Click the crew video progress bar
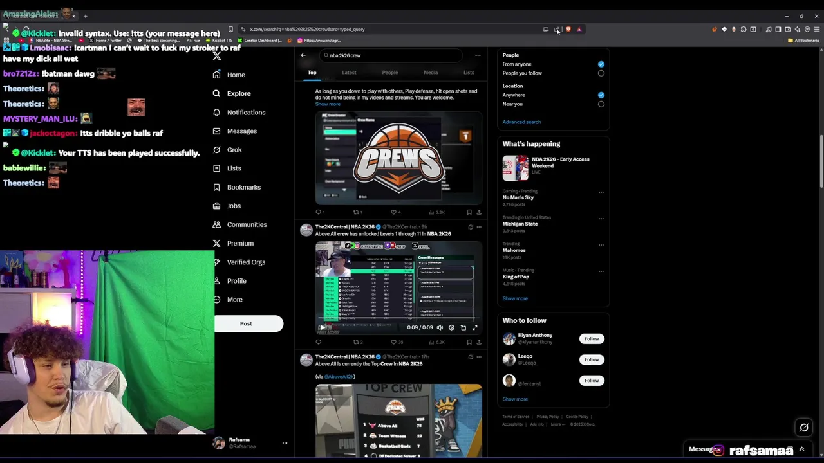The height and width of the screenshot is (463, 824). coord(398,318)
